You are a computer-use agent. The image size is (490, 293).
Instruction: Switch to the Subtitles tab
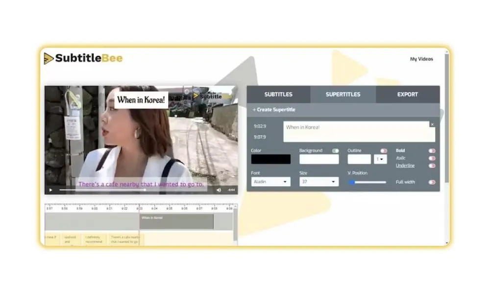[x=278, y=95]
